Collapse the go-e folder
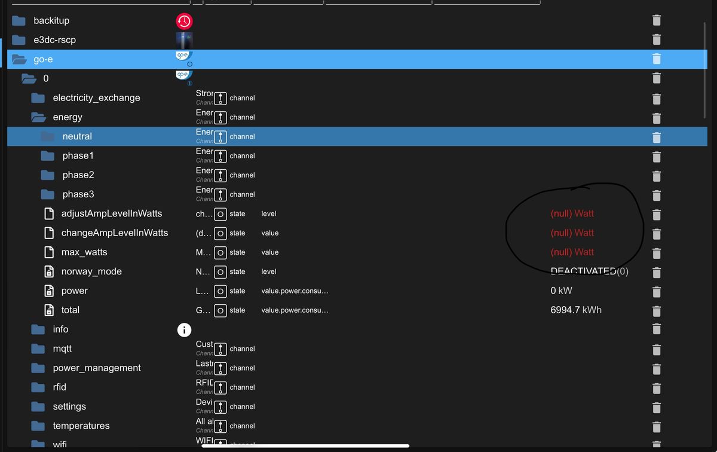This screenshot has width=717, height=452. [19, 59]
